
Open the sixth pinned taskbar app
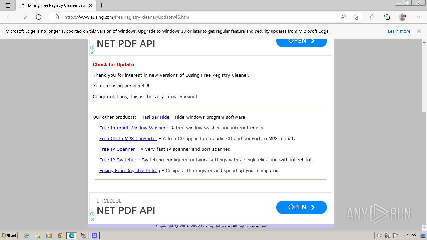[83, 236]
